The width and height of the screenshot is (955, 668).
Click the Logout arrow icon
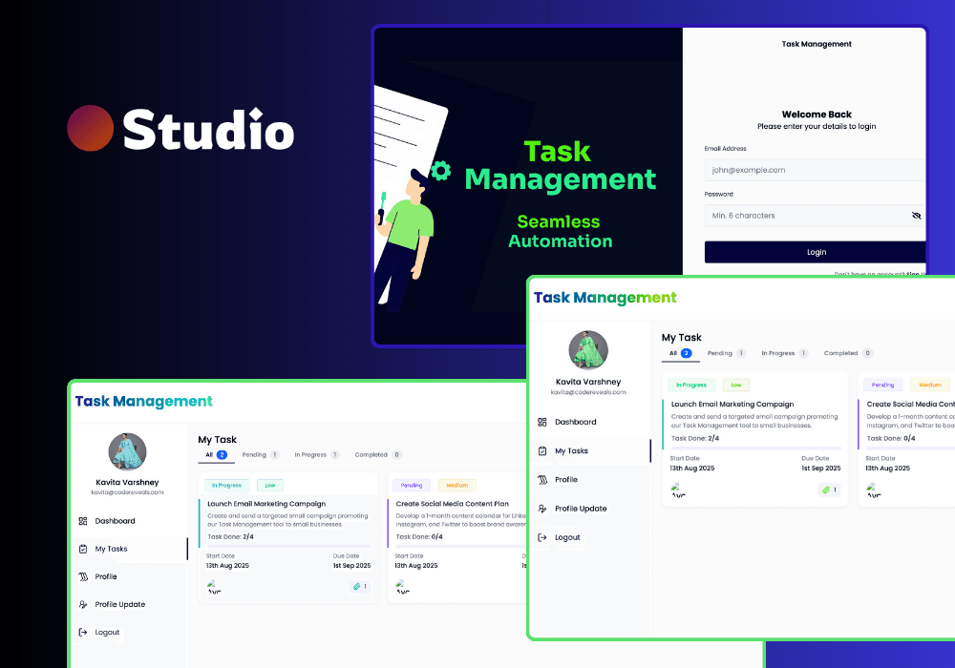tap(85, 633)
